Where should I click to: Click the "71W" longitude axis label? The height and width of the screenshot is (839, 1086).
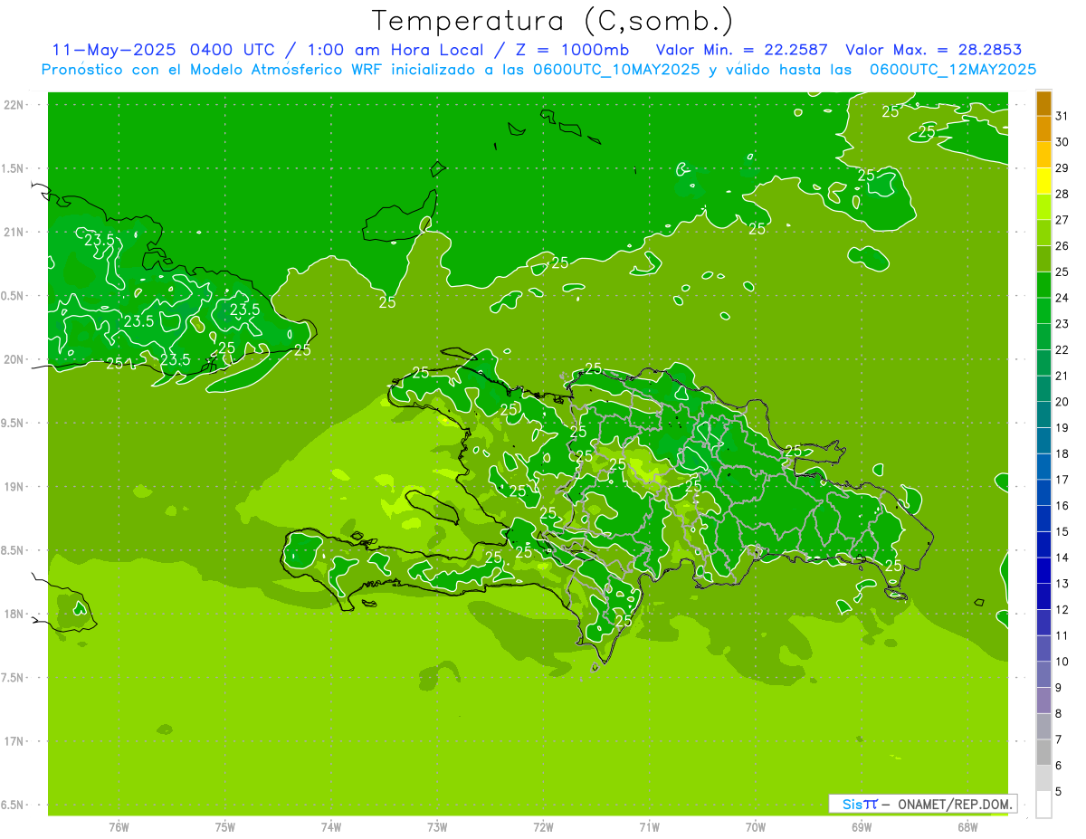(x=649, y=827)
